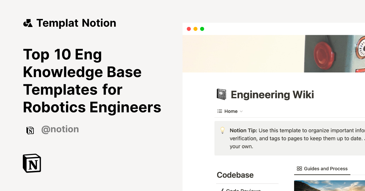Select the list icon next to Home breadcrumb

click(219, 111)
